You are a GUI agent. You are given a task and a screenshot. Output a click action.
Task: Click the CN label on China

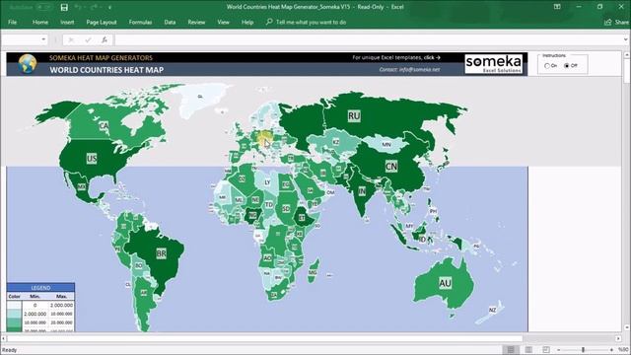pos(391,166)
